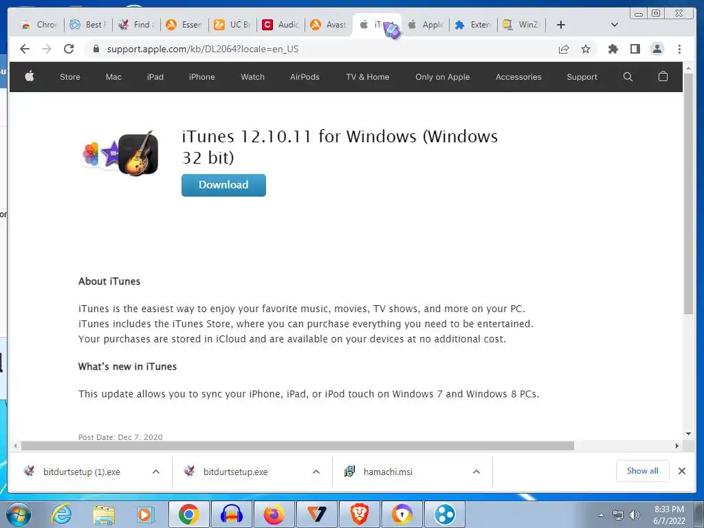Click the Apple logo in navigation
The image size is (704, 528).
[30, 76]
